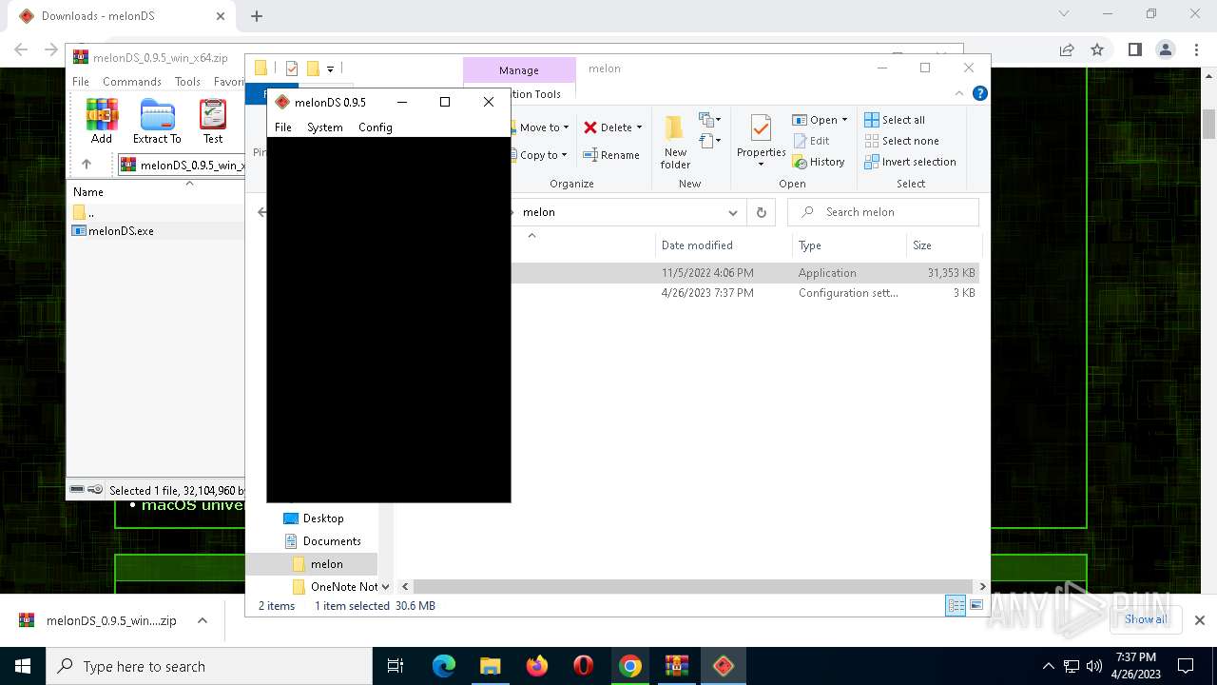Click the WinRAR status bar drive icon
Image resolution: width=1217 pixels, height=685 pixels.
78,490
